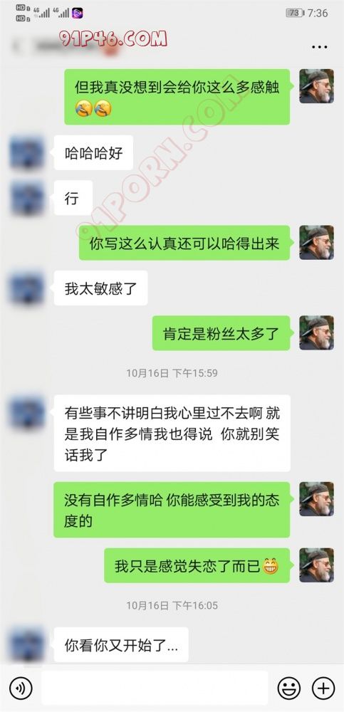
Task: Tap green bubble 你写这么认真还可以哈得出来
Action: coord(184,243)
